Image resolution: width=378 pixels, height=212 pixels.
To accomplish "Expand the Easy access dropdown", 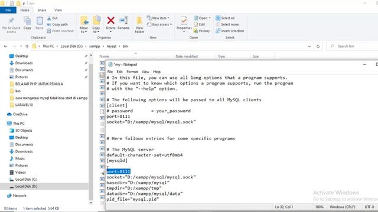I will pos(171,25).
